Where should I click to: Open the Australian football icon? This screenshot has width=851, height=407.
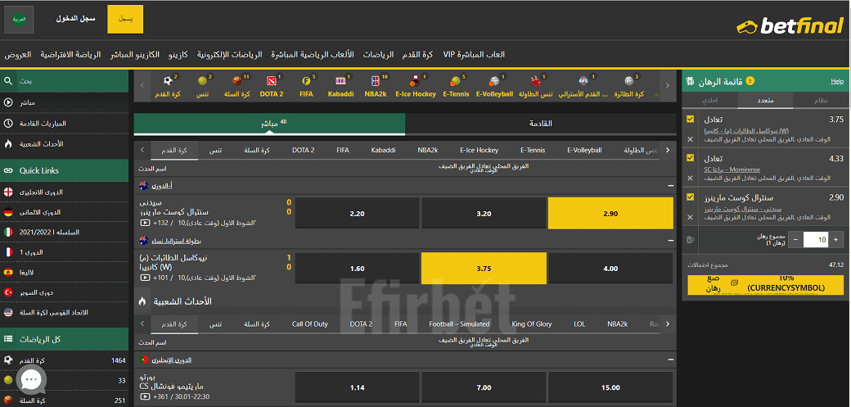point(584,81)
